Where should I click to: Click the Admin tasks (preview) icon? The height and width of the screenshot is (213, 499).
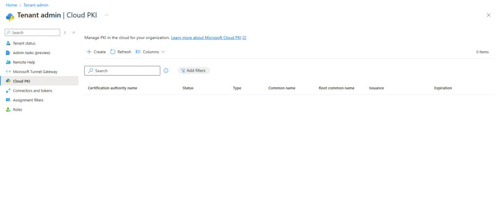(8, 53)
